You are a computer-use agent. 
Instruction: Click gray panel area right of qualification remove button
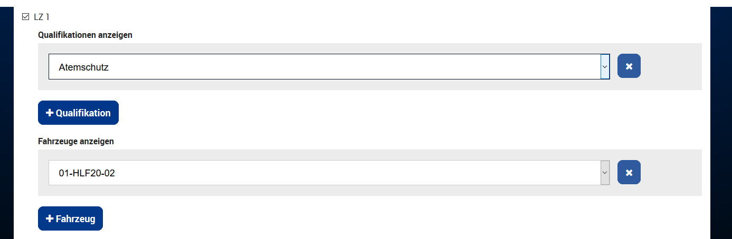coord(670,67)
